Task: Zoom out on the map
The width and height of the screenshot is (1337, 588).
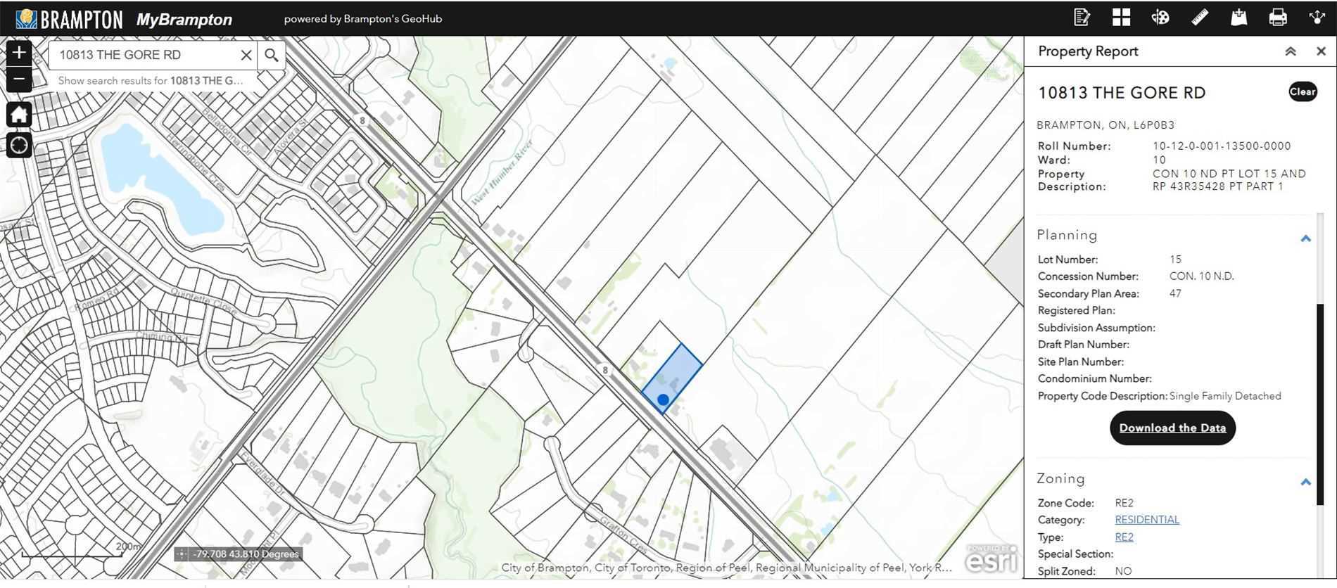Action: tap(19, 79)
